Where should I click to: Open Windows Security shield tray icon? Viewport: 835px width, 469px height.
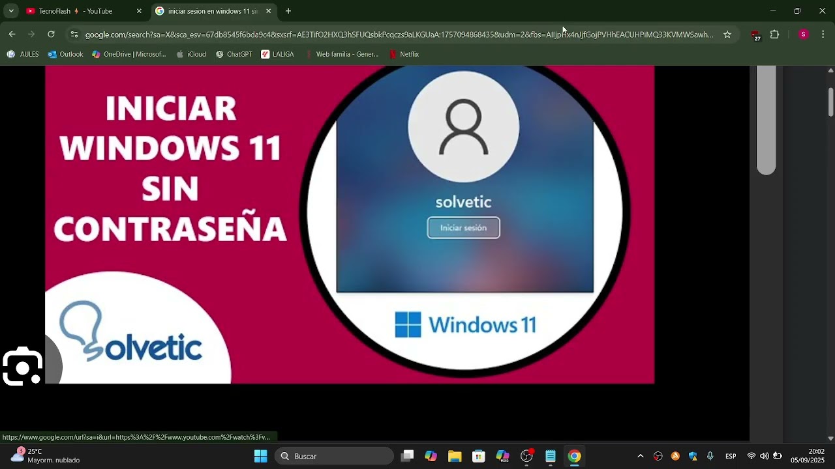coord(693,456)
